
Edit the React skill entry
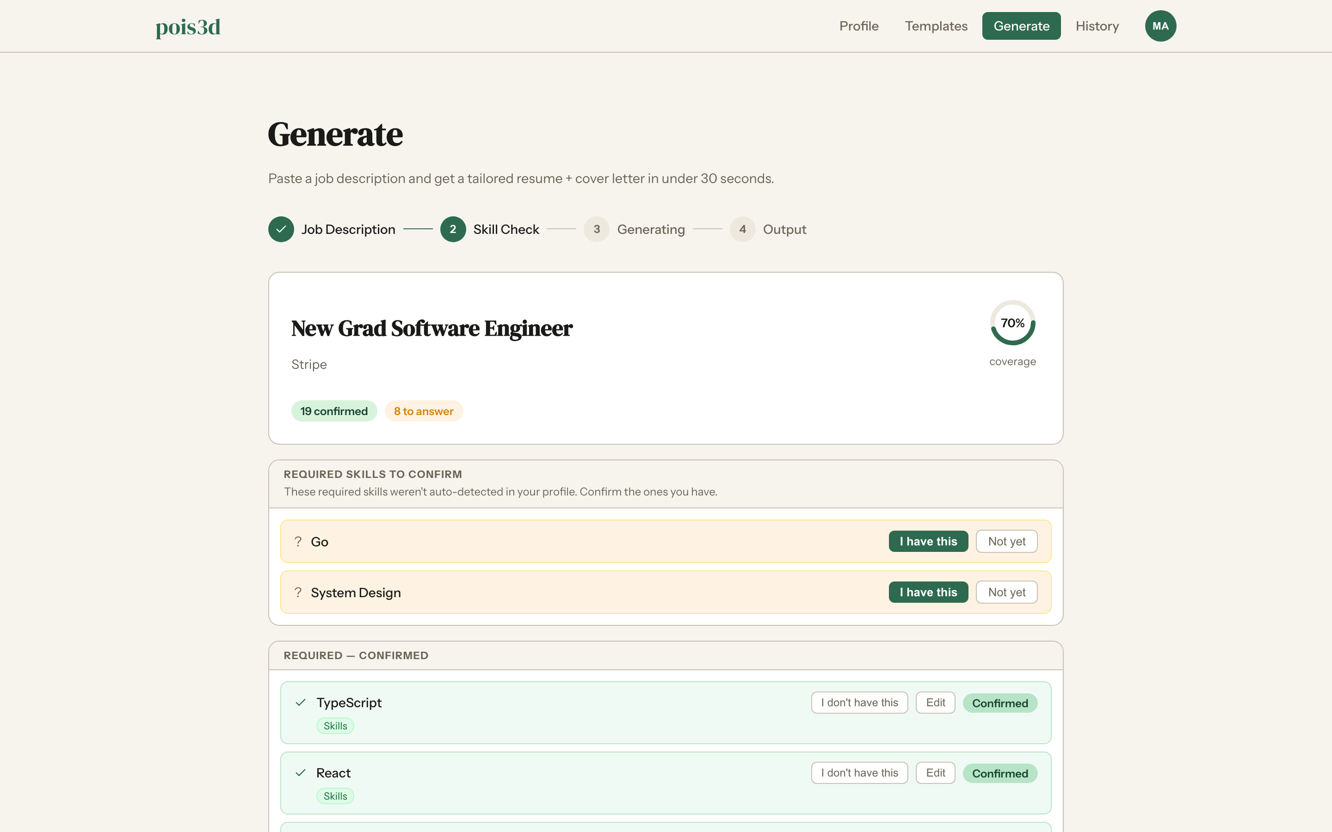tap(935, 773)
